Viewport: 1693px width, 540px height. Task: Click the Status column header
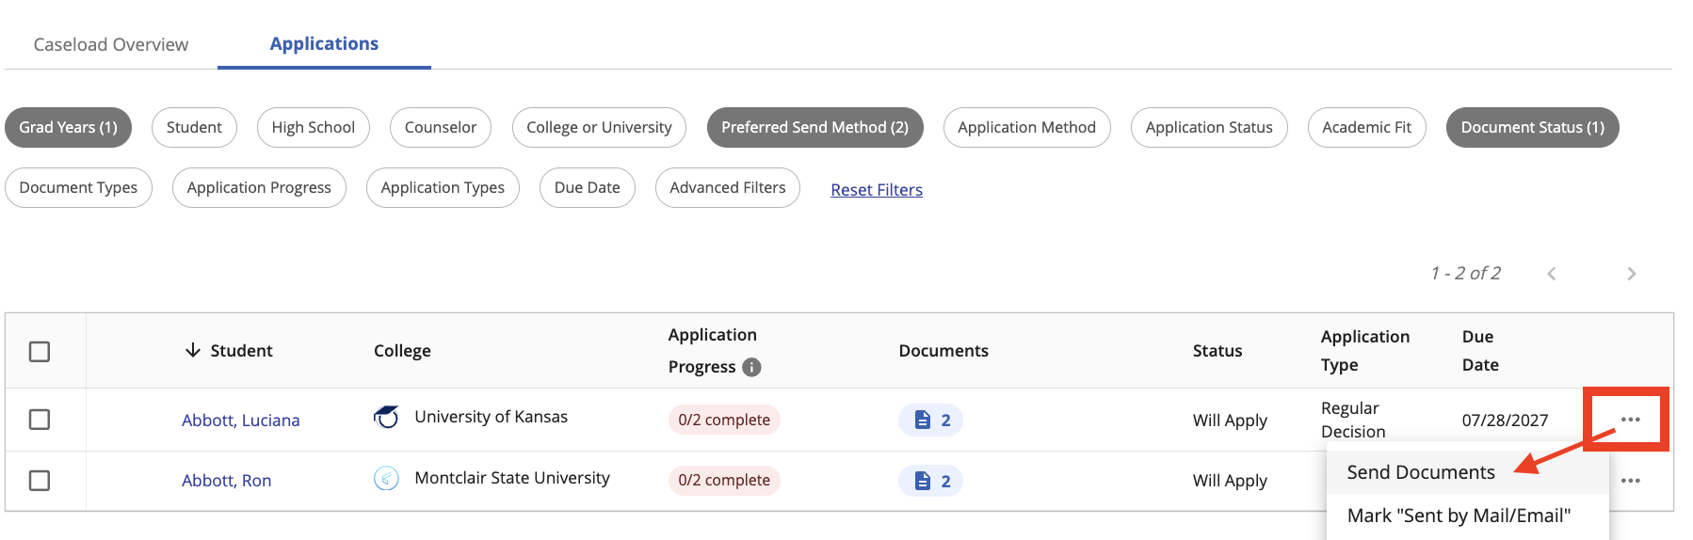coord(1217,351)
